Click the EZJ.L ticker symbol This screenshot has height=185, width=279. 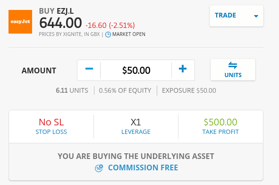pyautogui.click(x=65, y=11)
